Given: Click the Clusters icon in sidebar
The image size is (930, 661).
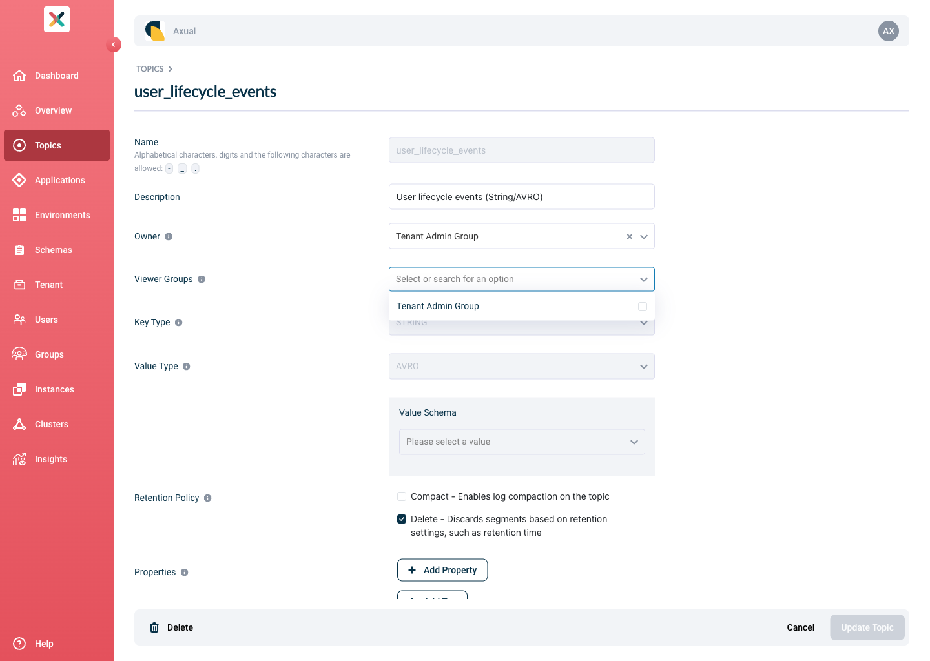Looking at the screenshot, I should (19, 424).
